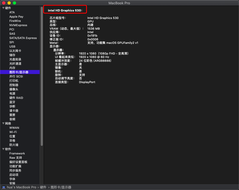
Task: Open the 启动项 startup items entry
Action: [14, 175]
